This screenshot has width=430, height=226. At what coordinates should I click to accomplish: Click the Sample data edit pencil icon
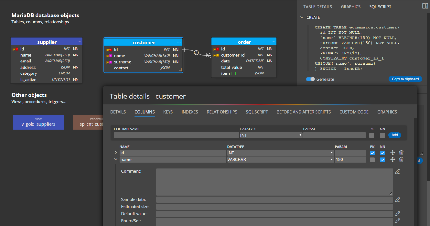[398, 199]
